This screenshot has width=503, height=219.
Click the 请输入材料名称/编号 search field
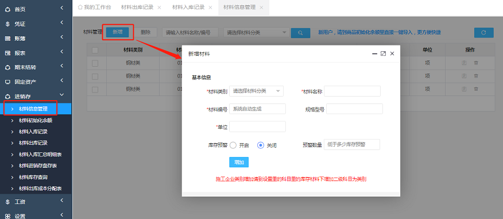point(190,32)
